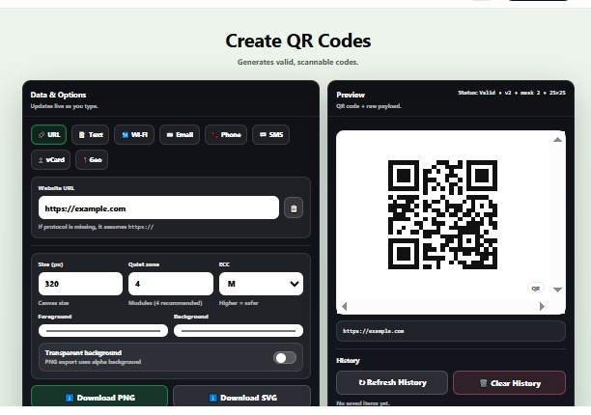591x415 pixels.
Task: Download the QR code as PNG
Action: pos(99,397)
